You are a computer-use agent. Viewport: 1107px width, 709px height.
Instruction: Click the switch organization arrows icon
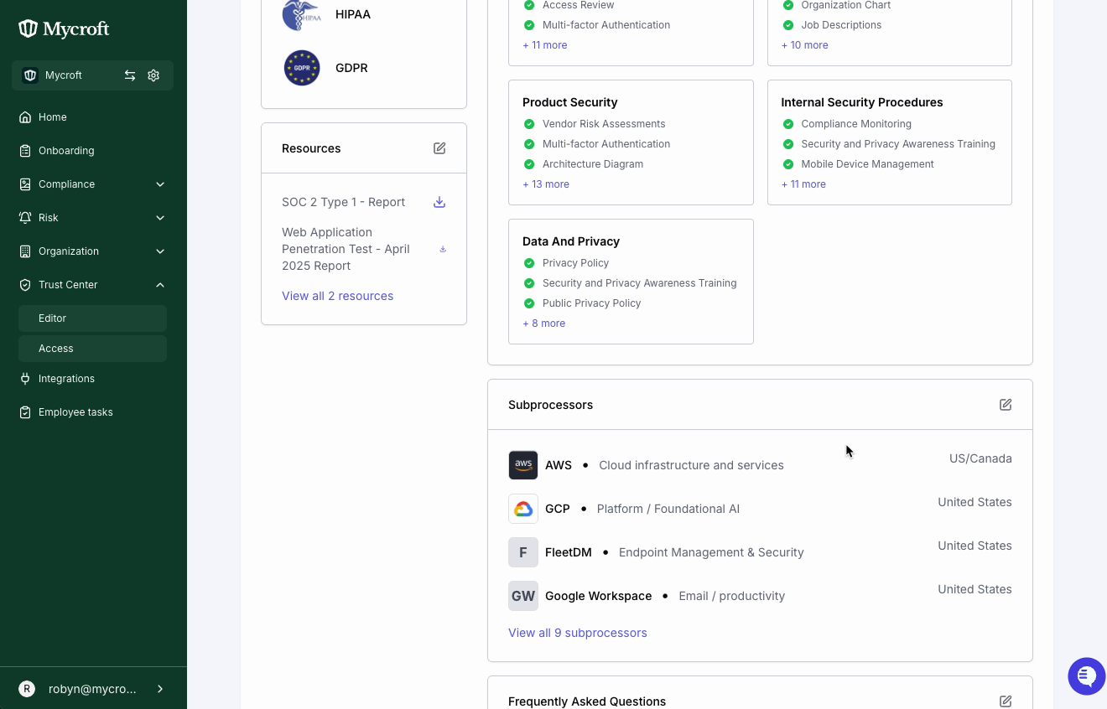coord(130,75)
